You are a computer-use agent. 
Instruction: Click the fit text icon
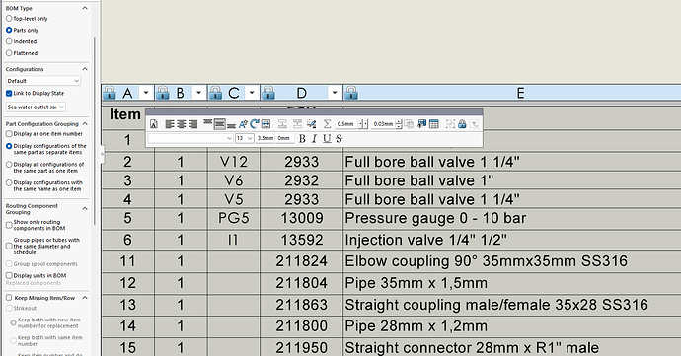tap(243, 124)
